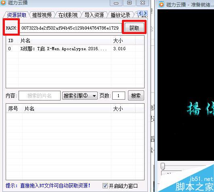Toggle the 开启磁力窗口 checkbox
This screenshot has width=214, height=192.
pos(105,186)
